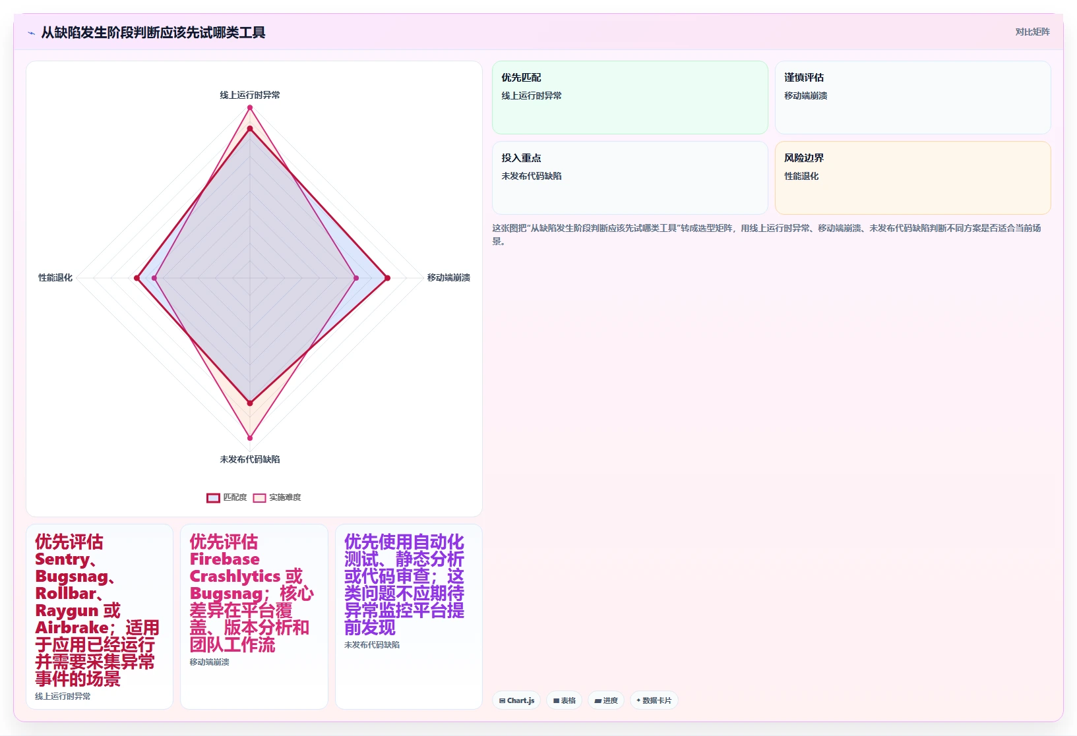Select the 实施难度 point on 未发布代码缺陷 axis
Screen dimensions: 1077x736
pyautogui.click(x=250, y=438)
